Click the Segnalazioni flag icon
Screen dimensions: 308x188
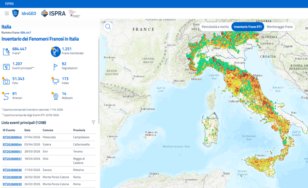click(x=55, y=66)
